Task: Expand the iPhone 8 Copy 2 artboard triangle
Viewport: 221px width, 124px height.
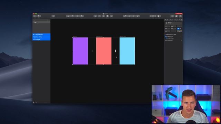Action: [x=33, y=34]
